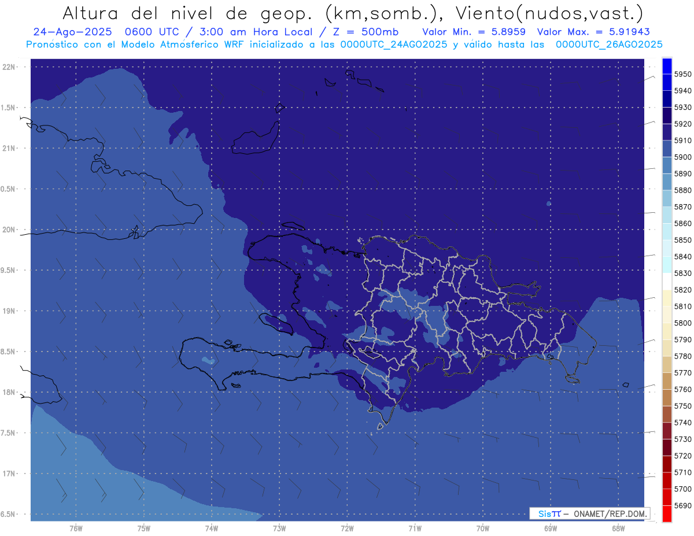The image size is (694, 536).
Task: Click the colorbar value '5720'
Action: [683, 456]
